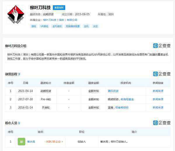Open the 查看官网 official website button
The height and width of the screenshot is (151, 175).
(x=59, y=8)
